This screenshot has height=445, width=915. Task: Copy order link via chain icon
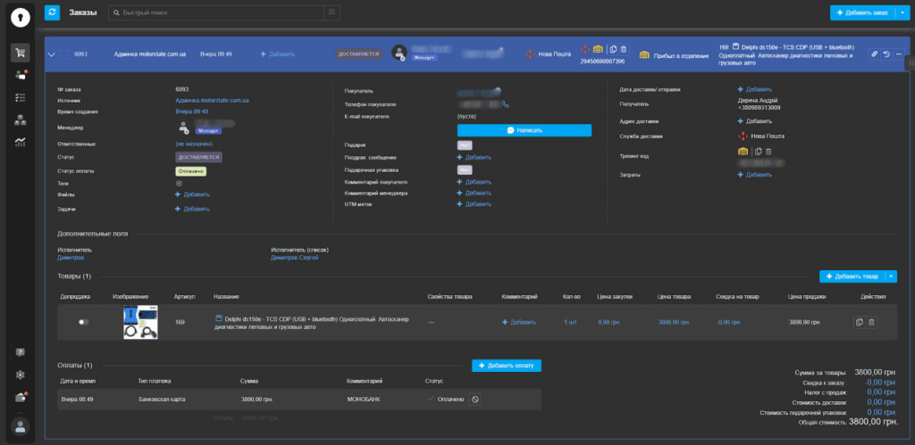tap(873, 54)
